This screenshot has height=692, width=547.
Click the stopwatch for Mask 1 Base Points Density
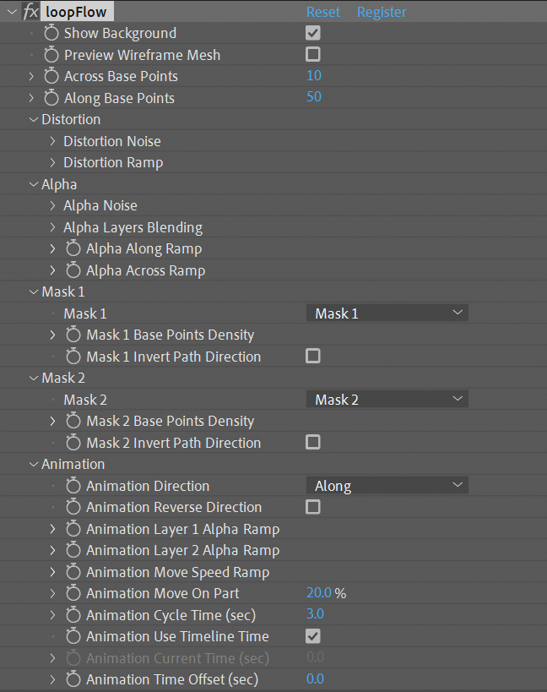[73, 335]
